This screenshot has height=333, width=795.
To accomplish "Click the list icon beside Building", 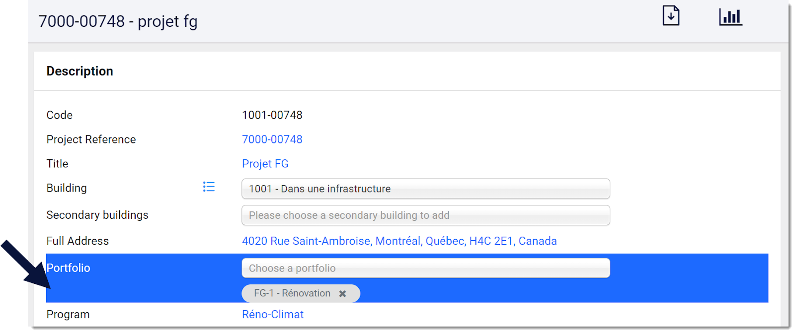I will pos(209,187).
